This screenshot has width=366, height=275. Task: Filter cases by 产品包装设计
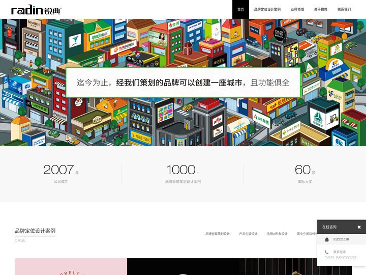click(x=248, y=234)
